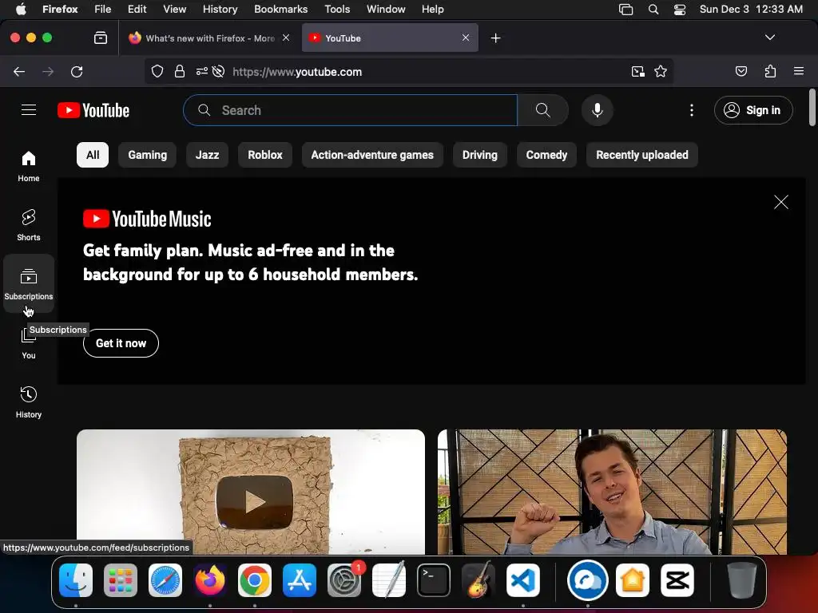The width and height of the screenshot is (818, 613).
Task: Click the YouTube Music logo
Action: point(147,219)
